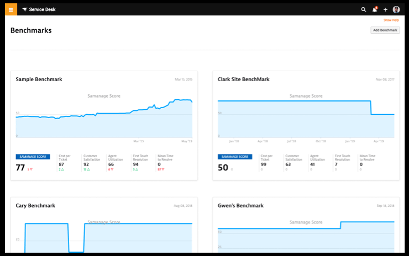Click the green up arrow under 94

(137, 169)
